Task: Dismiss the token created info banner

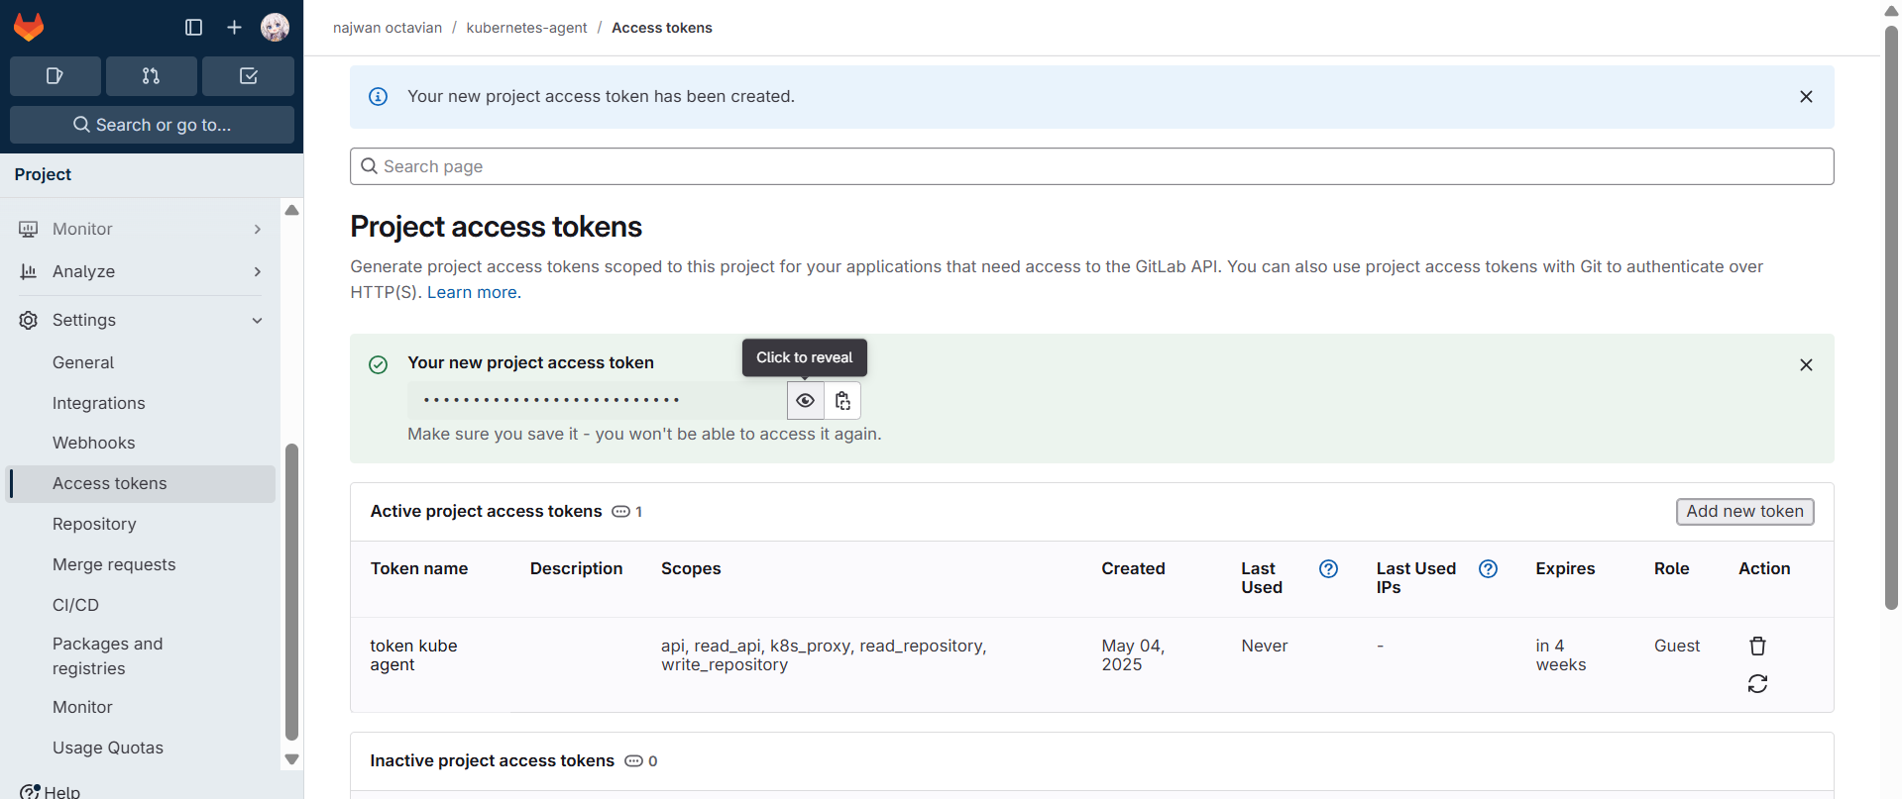Action: point(1806,97)
